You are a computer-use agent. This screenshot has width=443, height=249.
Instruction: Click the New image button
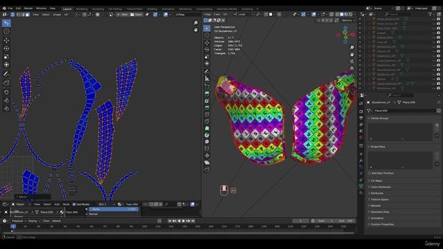pos(123,15)
